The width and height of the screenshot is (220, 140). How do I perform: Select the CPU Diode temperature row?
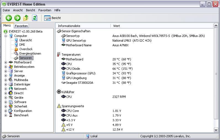[135, 69]
